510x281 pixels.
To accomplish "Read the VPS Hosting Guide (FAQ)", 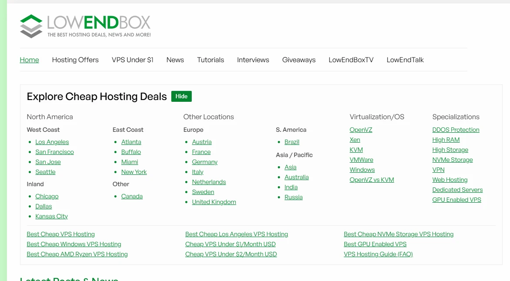I will coord(378,254).
